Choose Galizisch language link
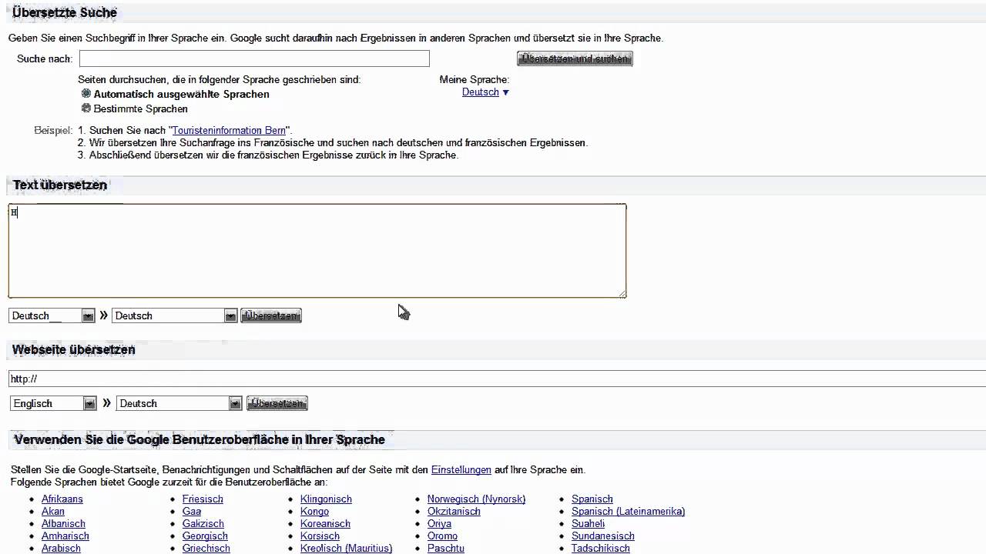The height and width of the screenshot is (554, 986). (x=203, y=523)
